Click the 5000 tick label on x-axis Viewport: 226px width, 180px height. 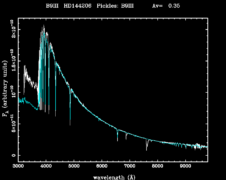point(74,166)
